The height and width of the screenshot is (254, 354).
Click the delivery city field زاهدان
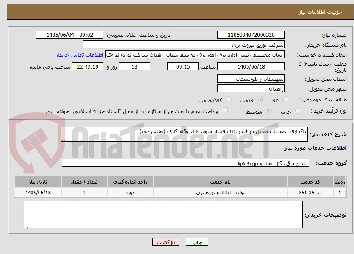click(251, 88)
